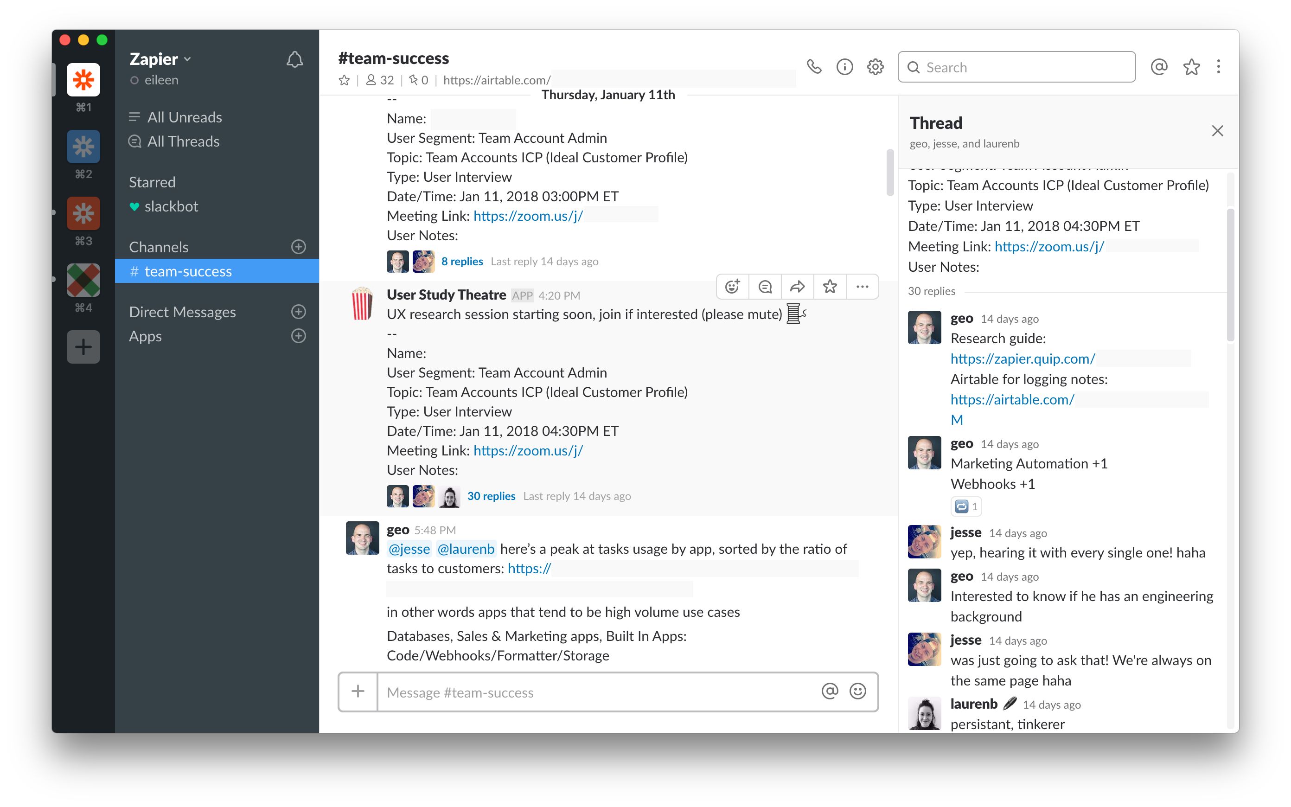Viewport: 1291px width, 807px height.
Task: Open the zapier.quip.com research guide link
Action: pos(1023,359)
